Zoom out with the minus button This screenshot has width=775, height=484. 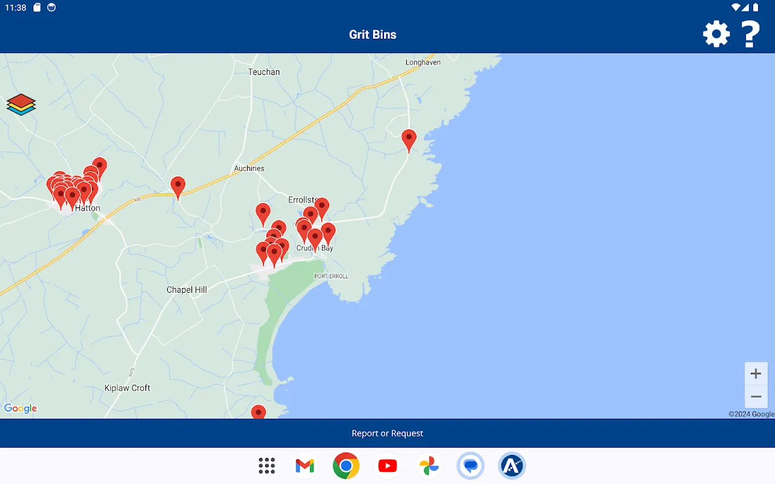756,397
